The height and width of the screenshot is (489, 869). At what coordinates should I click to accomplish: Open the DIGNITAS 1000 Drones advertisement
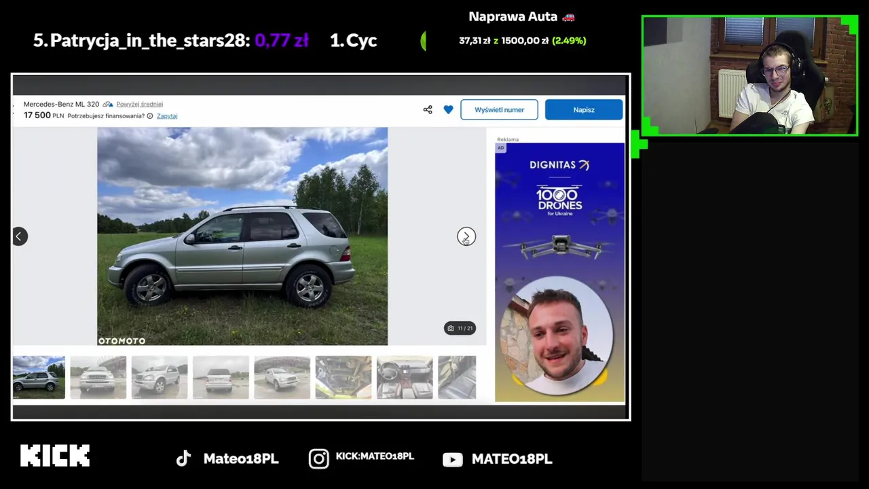pyautogui.click(x=559, y=272)
